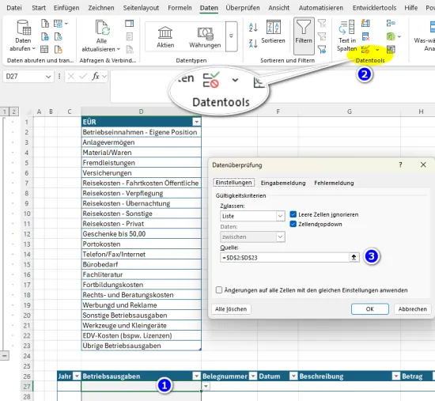This screenshot has height=401, width=435.
Task: Click the Remove Duplicates icon
Action: coord(365,36)
